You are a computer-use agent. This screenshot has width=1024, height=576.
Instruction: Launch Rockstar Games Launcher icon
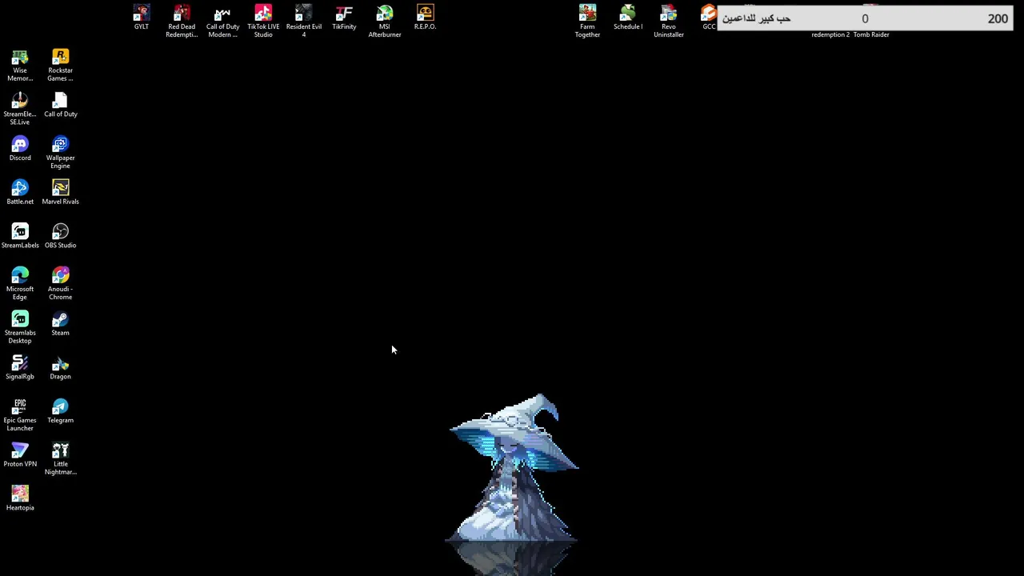60,66
